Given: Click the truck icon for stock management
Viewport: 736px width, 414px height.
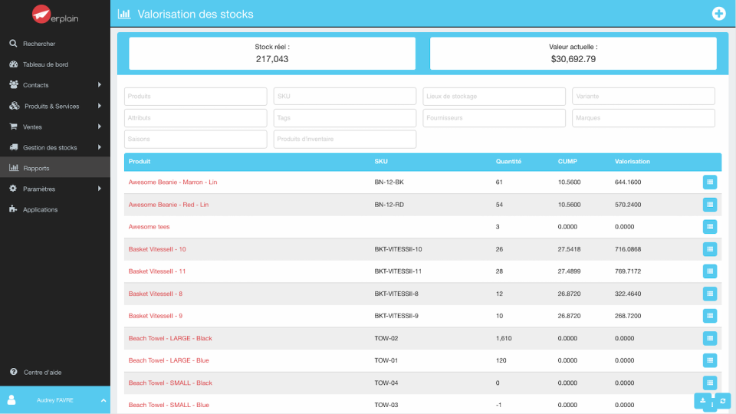Looking at the screenshot, I should [x=14, y=147].
